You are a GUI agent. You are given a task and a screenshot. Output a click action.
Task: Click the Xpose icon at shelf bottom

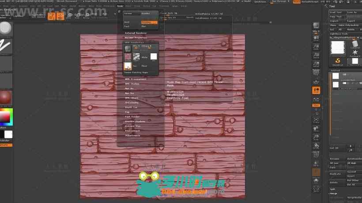(x=316, y=189)
